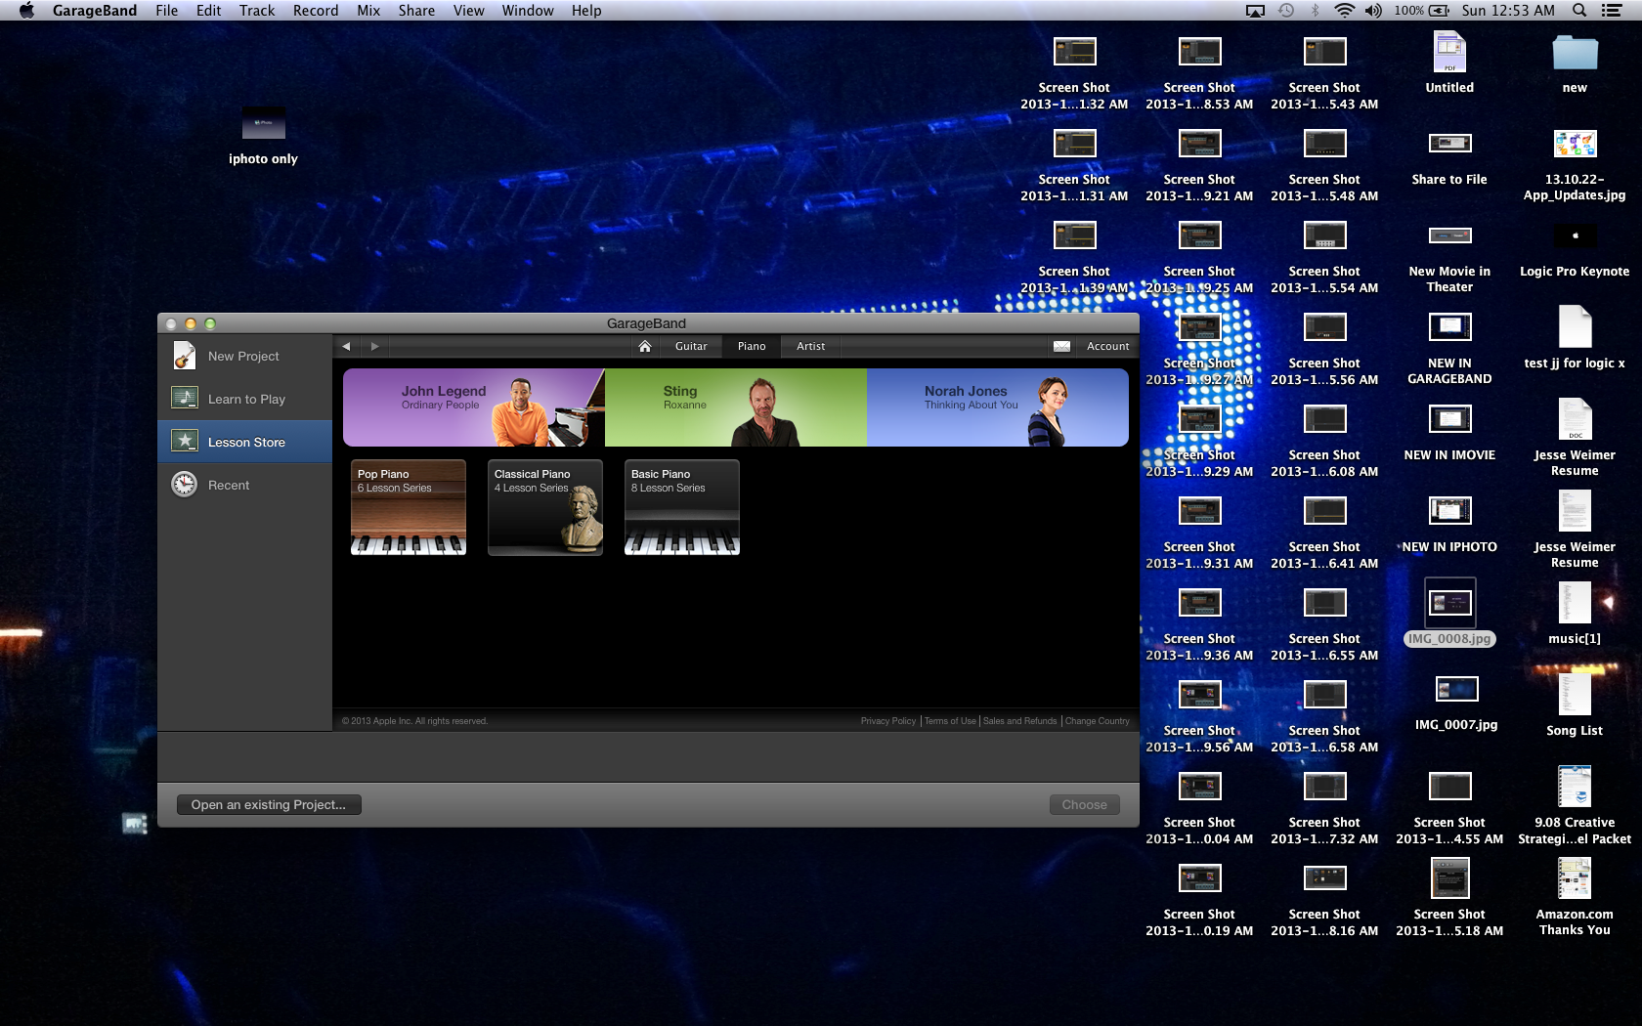This screenshot has width=1642, height=1026.
Task: Select 'test jj for logic x' file icon
Action: click(1575, 326)
